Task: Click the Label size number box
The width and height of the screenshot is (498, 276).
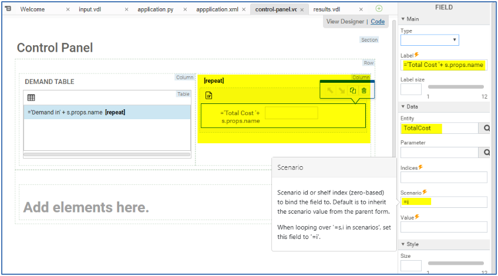Action: [x=411, y=89]
